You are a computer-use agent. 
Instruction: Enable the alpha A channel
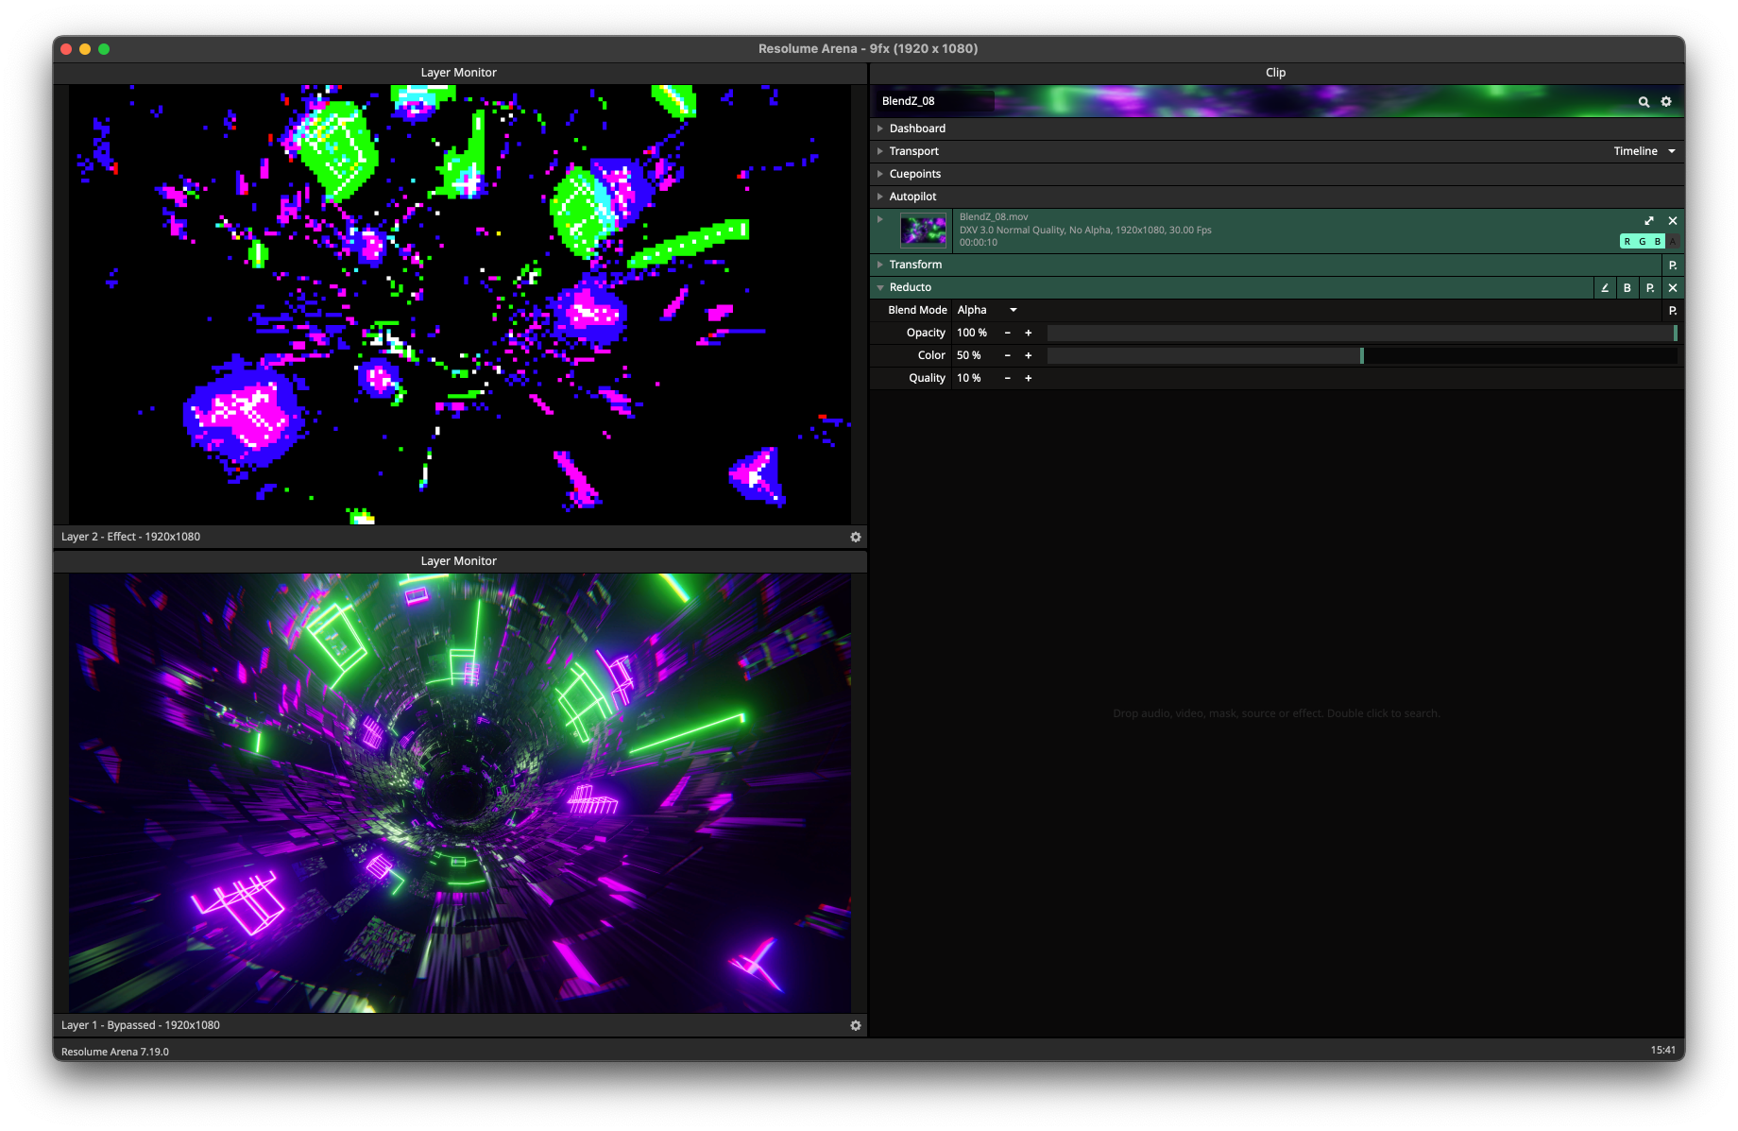pos(1673,242)
